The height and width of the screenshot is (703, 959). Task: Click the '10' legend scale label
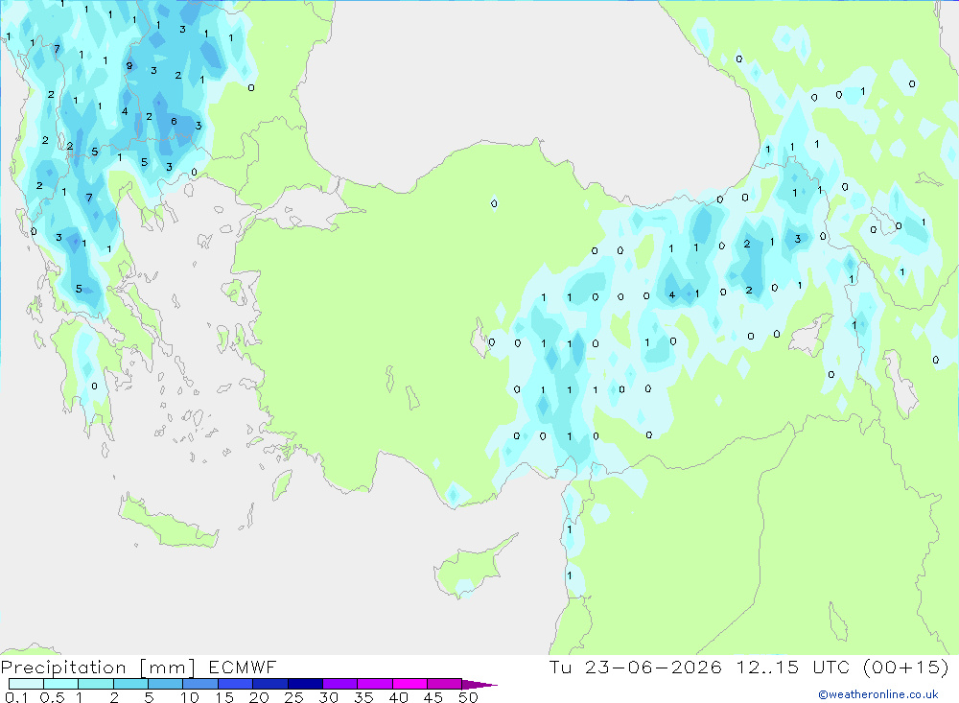pos(190,697)
